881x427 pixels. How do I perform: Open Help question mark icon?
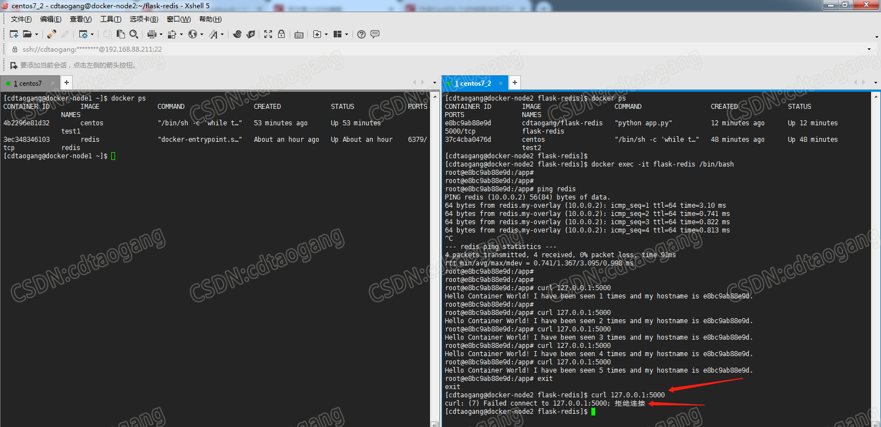[x=361, y=34]
